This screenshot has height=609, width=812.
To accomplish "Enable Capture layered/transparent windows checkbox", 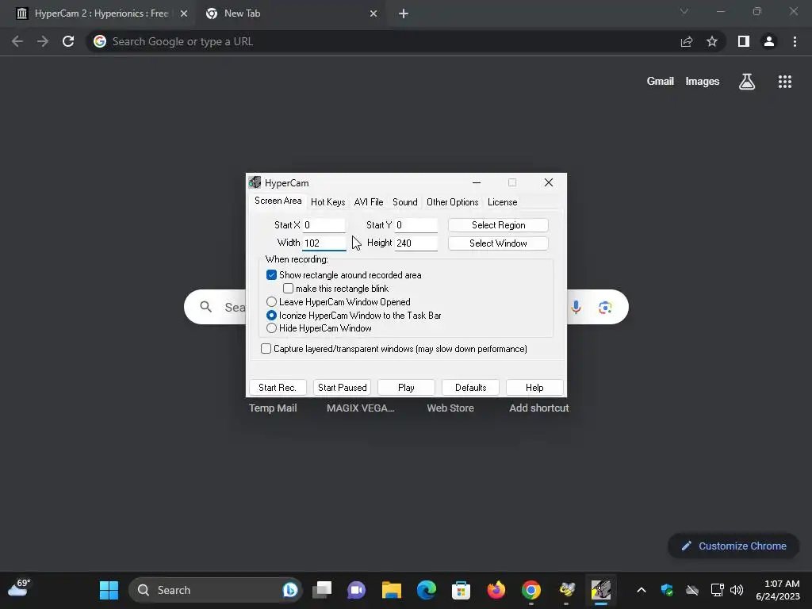I will point(266,349).
